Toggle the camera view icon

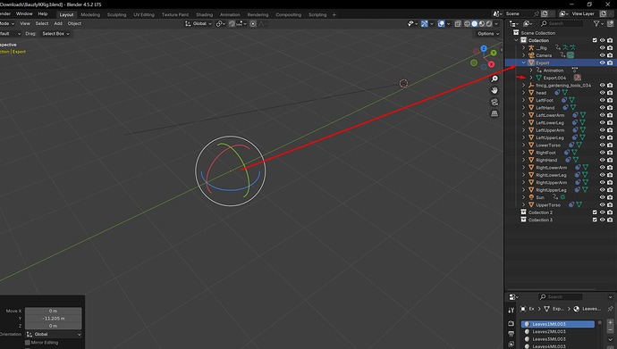494,102
